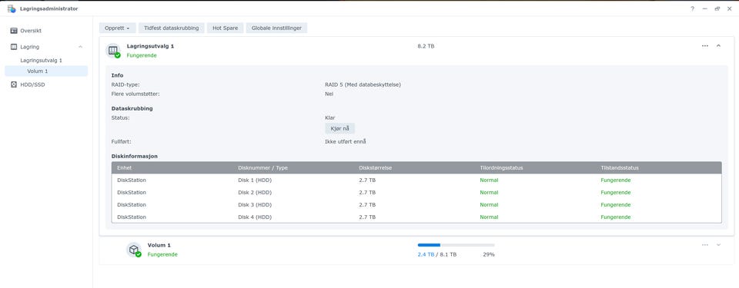The width and height of the screenshot is (739, 288).
Task: Click the Hot Spare button
Action: tap(226, 28)
